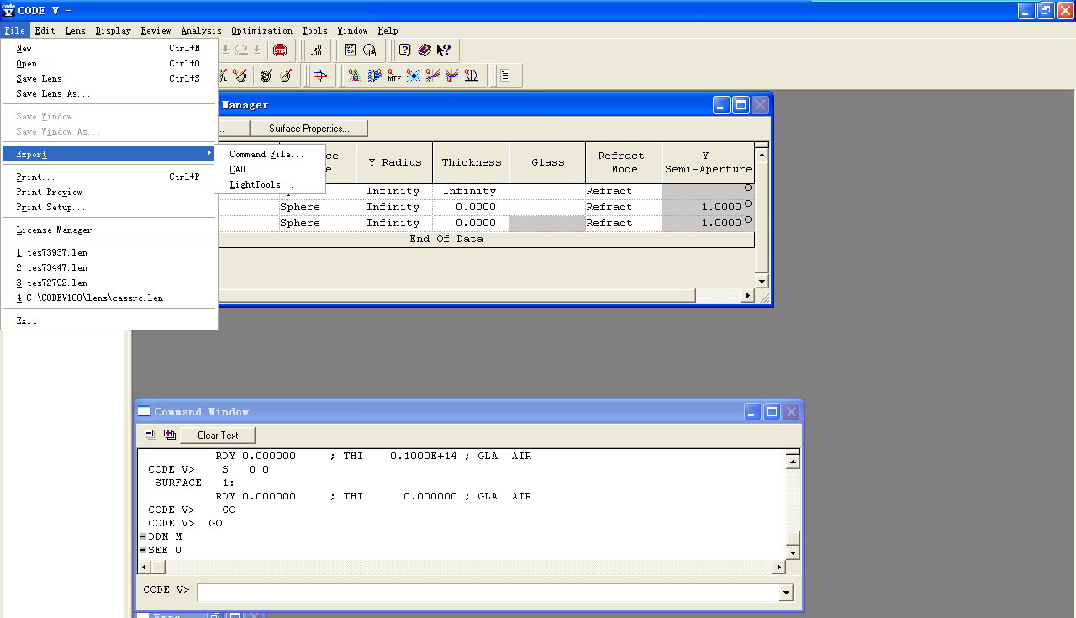
Task: Open the Window menu
Action: point(352,30)
